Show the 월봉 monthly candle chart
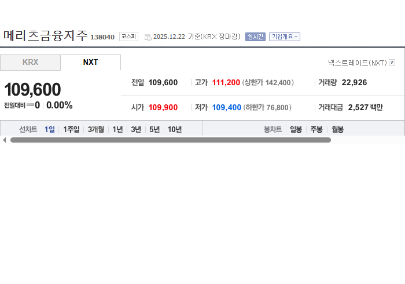The width and height of the screenshot is (405, 284). (337, 129)
